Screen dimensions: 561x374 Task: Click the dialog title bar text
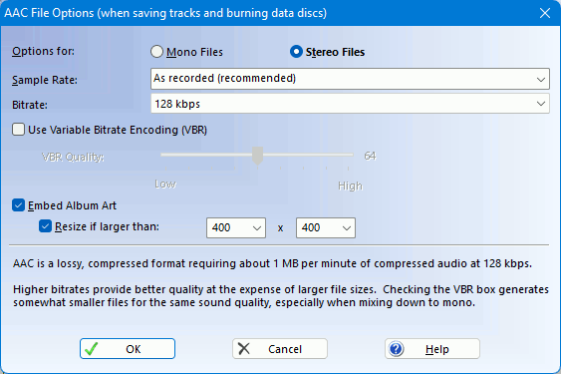click(x=165, y=13)
